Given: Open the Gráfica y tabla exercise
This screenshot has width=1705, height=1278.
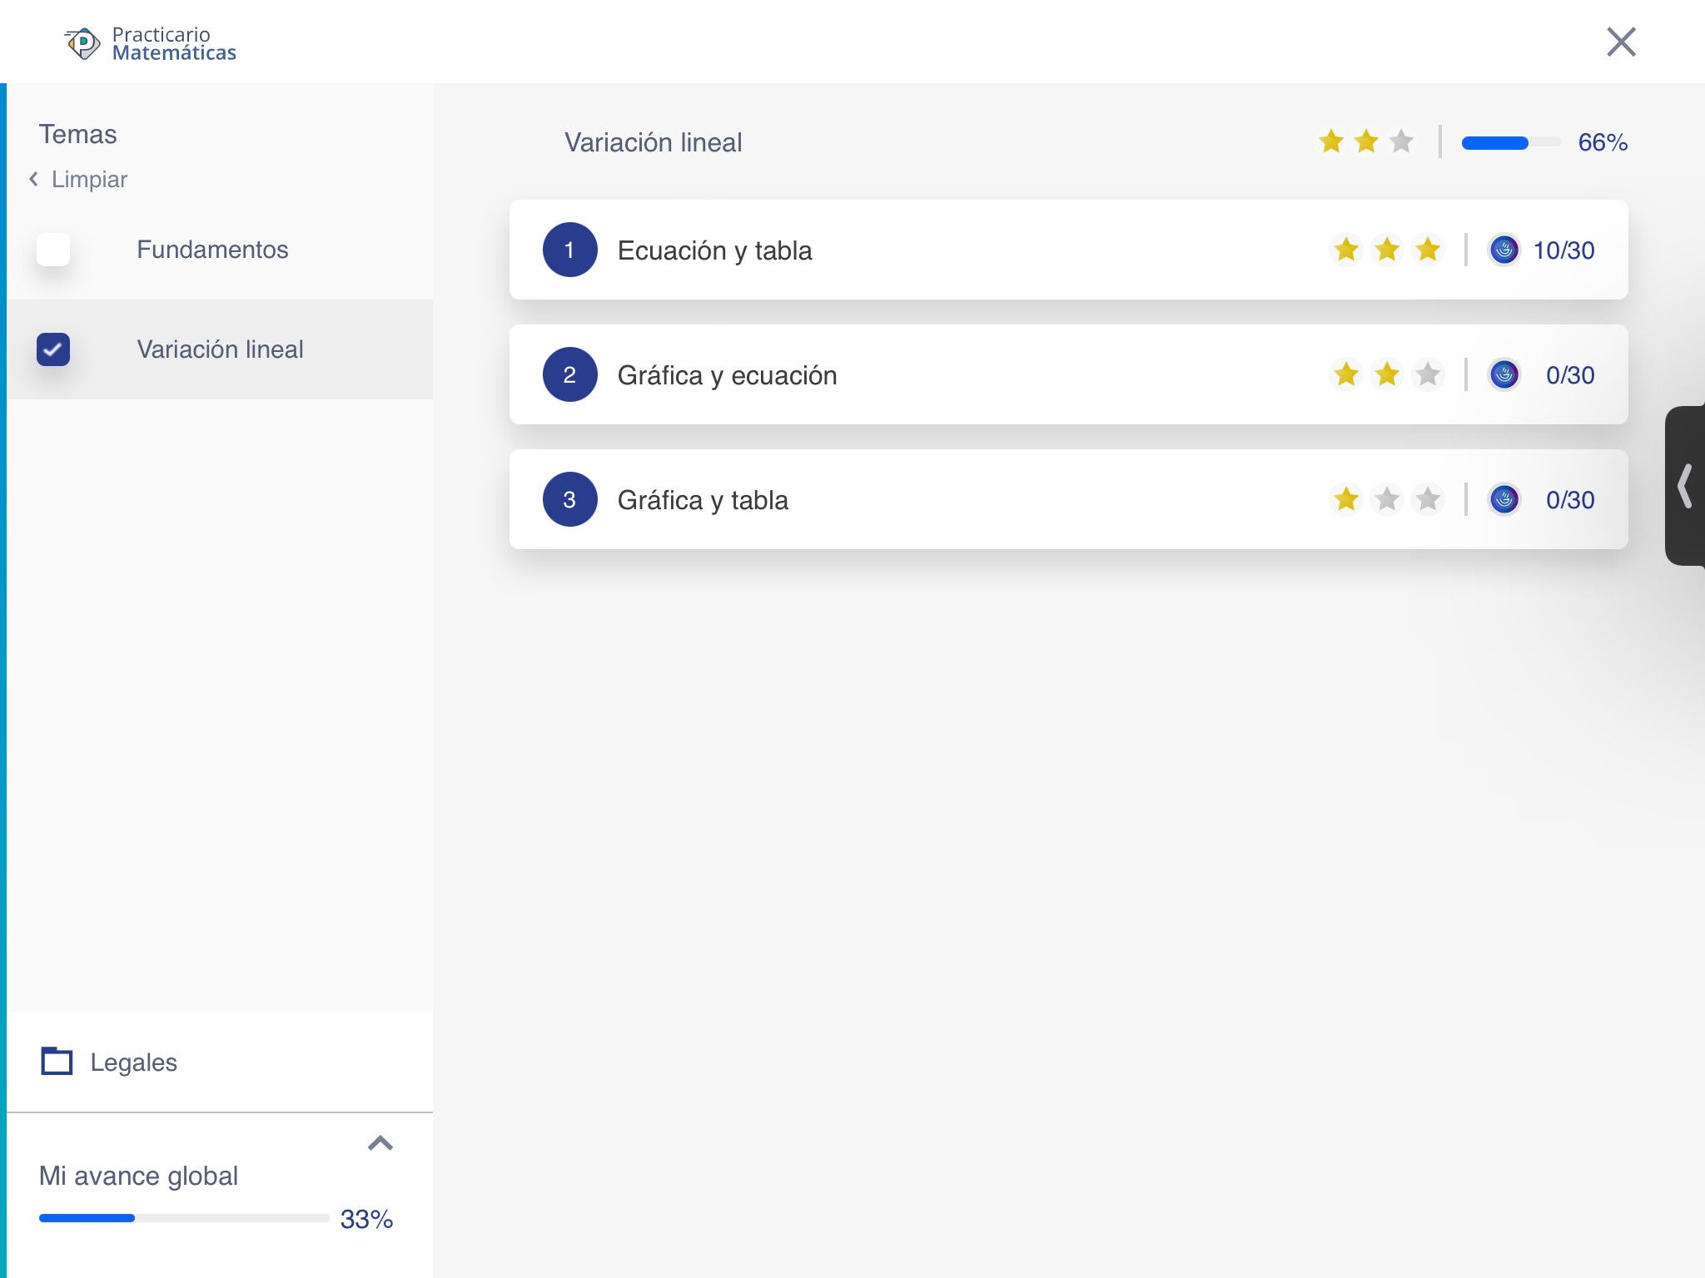Looking at the screenshot, I should pos(703,500).
